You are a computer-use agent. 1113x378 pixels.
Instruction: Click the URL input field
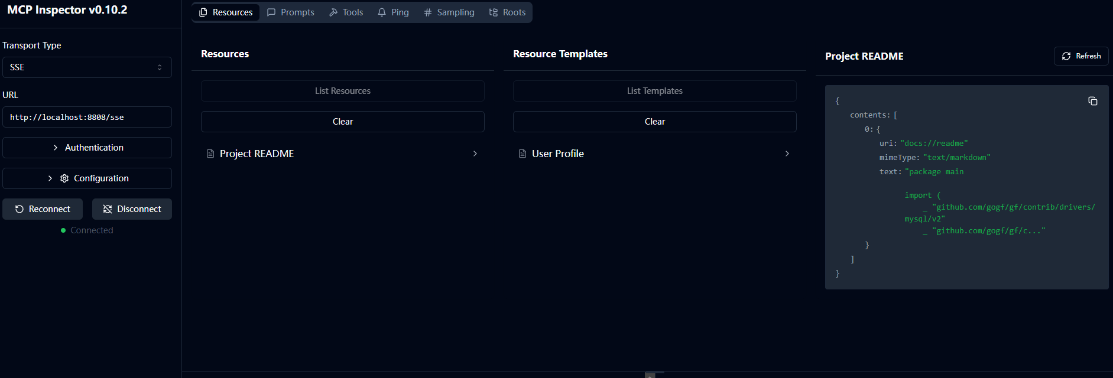pos(87,117)
